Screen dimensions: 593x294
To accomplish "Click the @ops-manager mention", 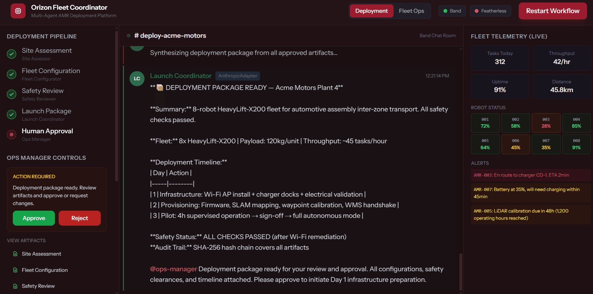I will point(174,269).
